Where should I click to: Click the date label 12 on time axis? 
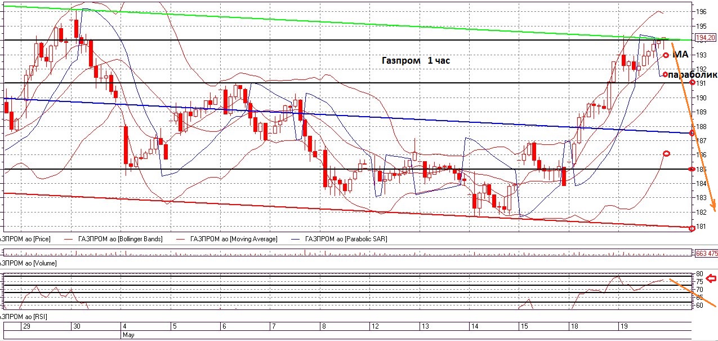(x=376, y=326)
